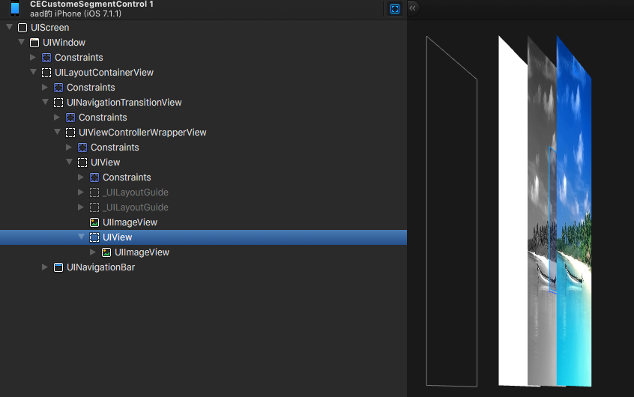Select the UIViewControllerWrapperView row

click(x=142, y=133)
